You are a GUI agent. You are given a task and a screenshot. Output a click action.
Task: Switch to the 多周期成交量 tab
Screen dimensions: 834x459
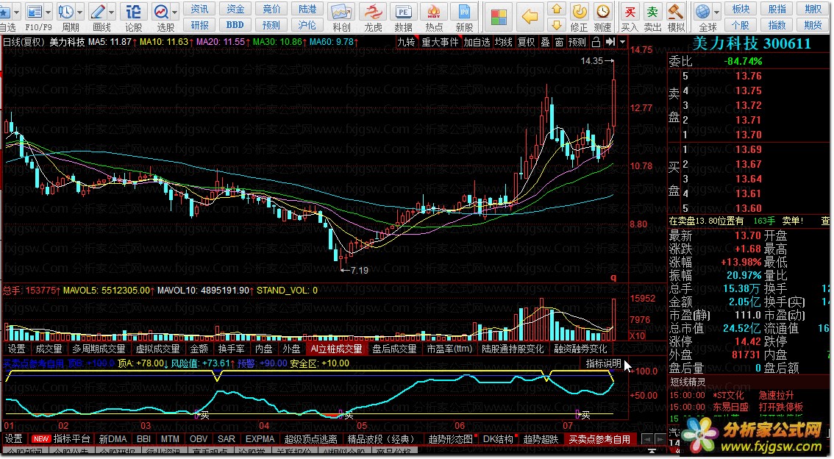[x=99, y=349]
